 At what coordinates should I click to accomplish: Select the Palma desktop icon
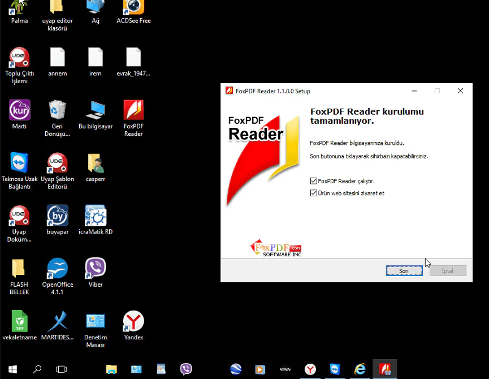point(19,12)
